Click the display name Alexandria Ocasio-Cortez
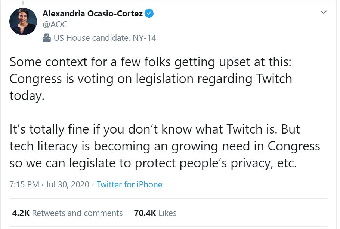This screenshot has height=229, width=340. click(x=93, y=14)
